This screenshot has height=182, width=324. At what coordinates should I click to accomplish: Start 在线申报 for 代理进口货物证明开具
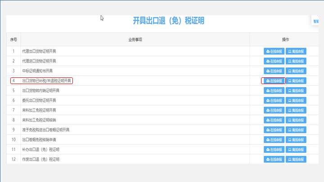[274, 61]
